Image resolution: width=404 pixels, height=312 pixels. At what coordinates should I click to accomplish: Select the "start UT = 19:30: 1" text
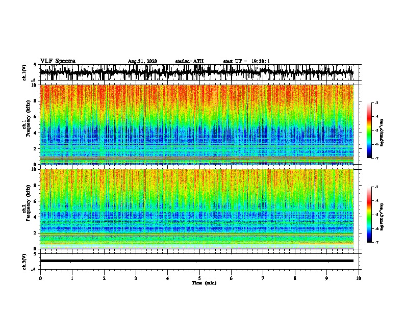246,61
